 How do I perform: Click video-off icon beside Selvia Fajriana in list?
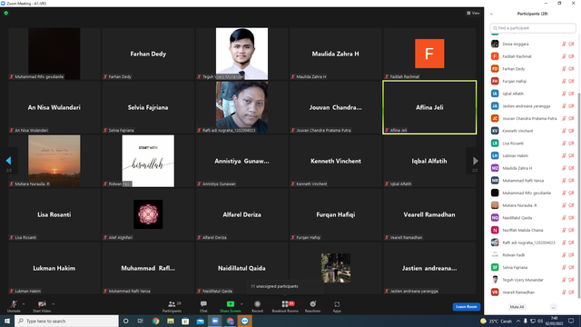[571, 267]
